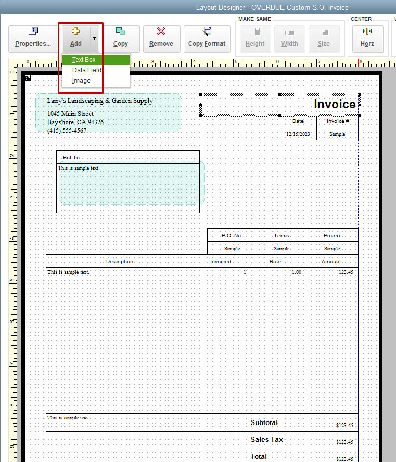Image resolution: width=396 pixels, height=462 pixels.
Task: Click the Remove red X button
Action: [161, 39]
